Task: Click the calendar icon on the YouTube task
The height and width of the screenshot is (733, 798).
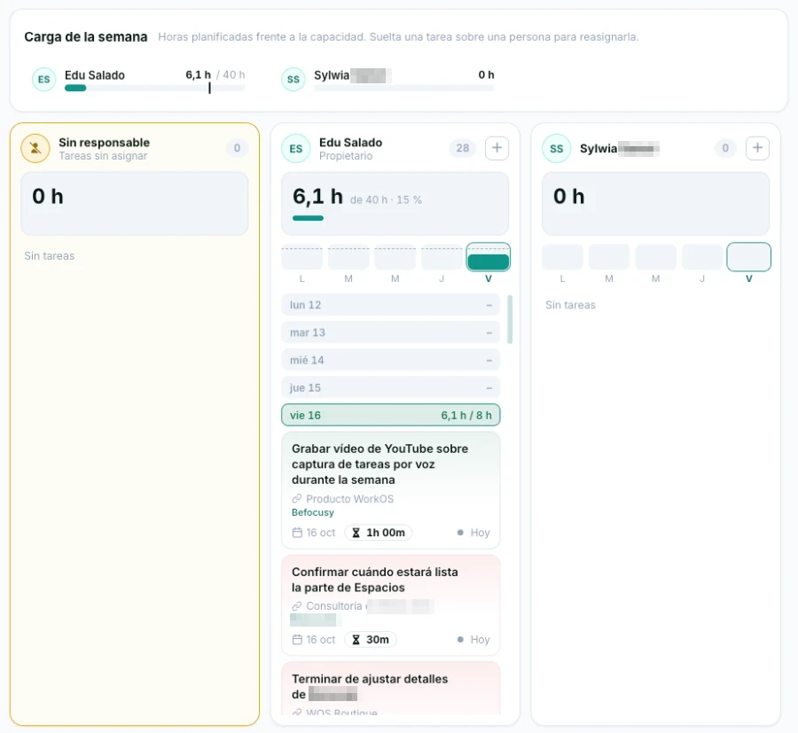Action: tap(297, 533)
